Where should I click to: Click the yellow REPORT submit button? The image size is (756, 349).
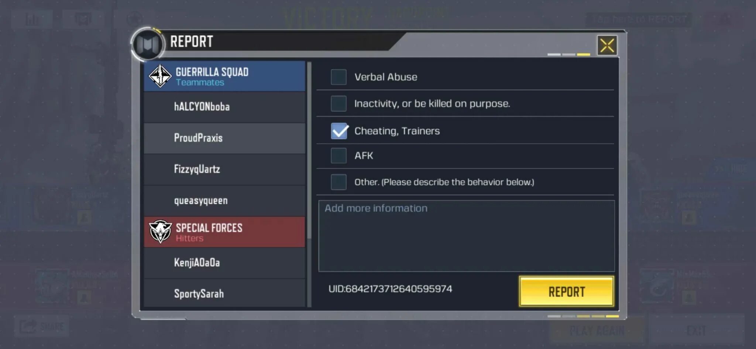coord(567,291)
